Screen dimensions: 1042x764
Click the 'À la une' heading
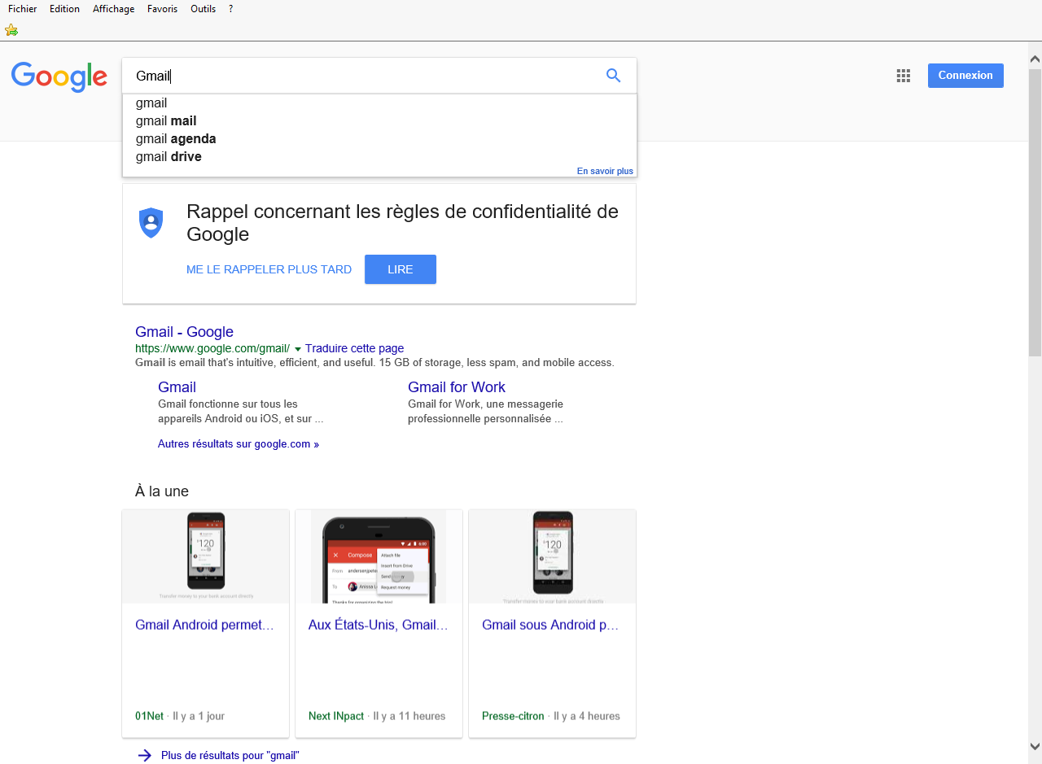[x=162, y=491]
